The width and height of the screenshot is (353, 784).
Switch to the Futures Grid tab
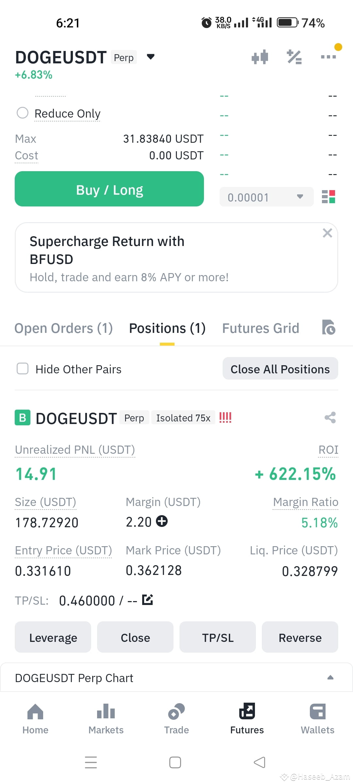click(261, 328)
